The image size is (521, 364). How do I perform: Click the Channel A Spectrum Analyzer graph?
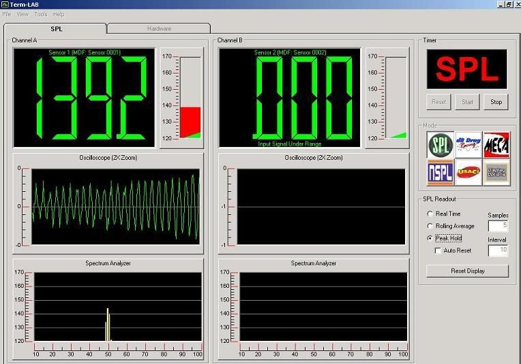click(117, 306)
